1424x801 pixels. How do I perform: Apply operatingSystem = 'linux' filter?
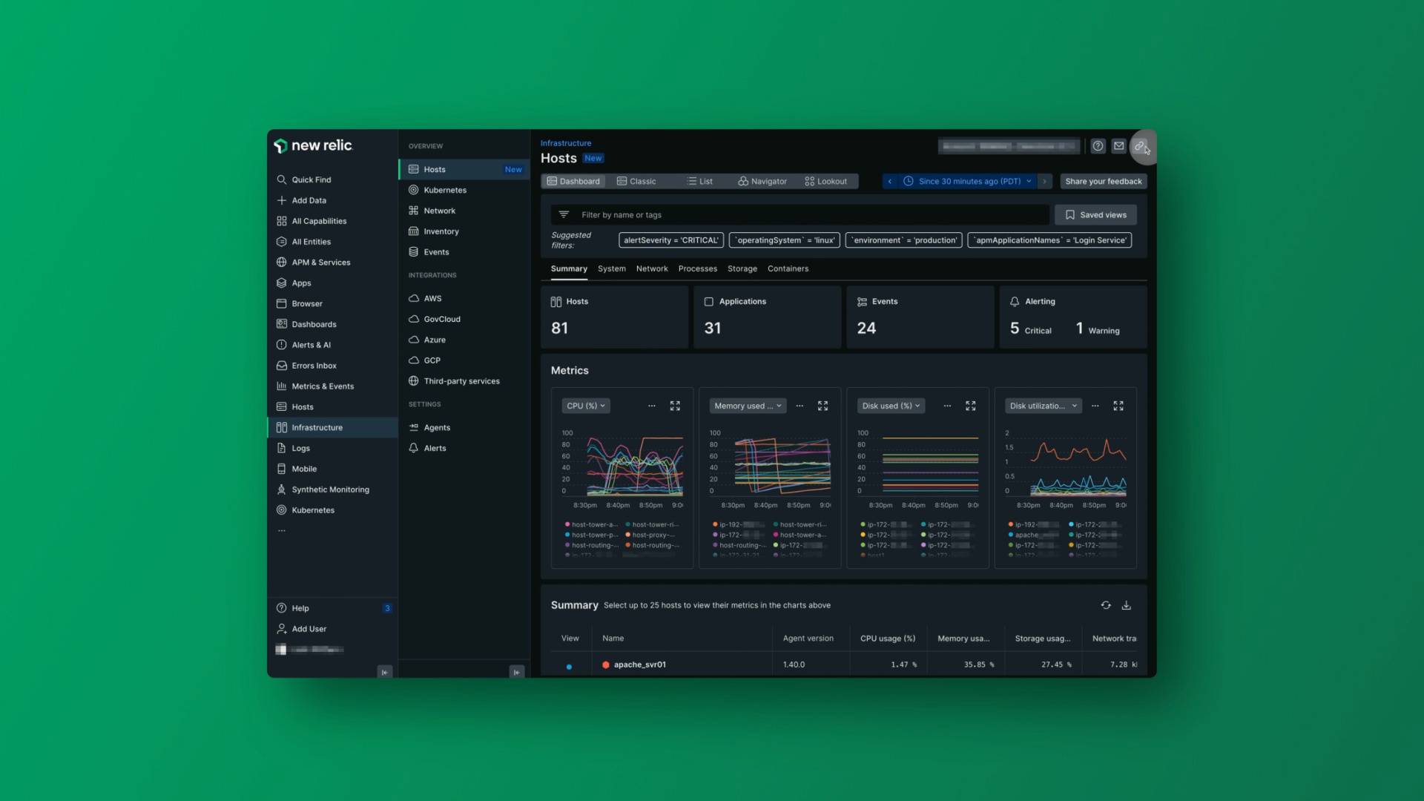[785, 240]
